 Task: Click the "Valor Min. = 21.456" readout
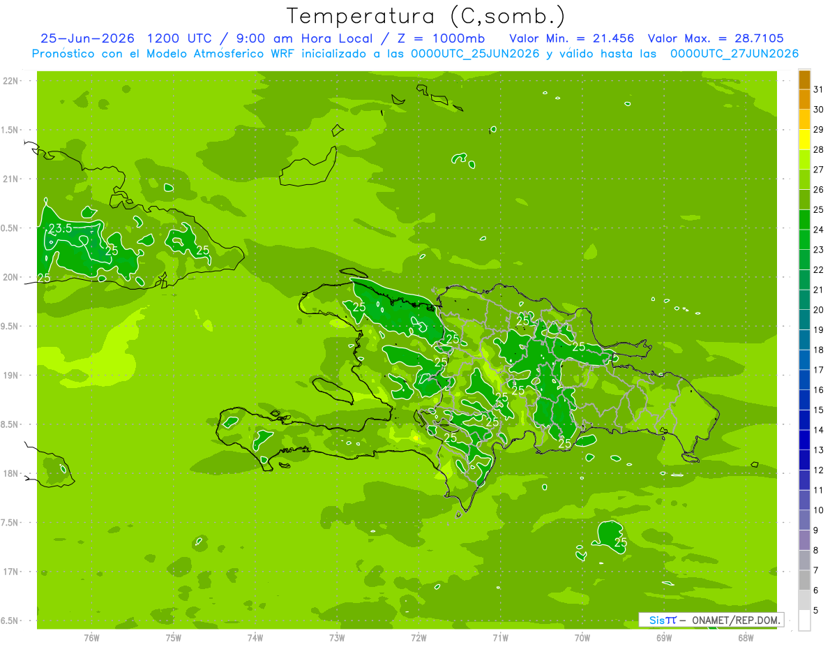point(573,38)
